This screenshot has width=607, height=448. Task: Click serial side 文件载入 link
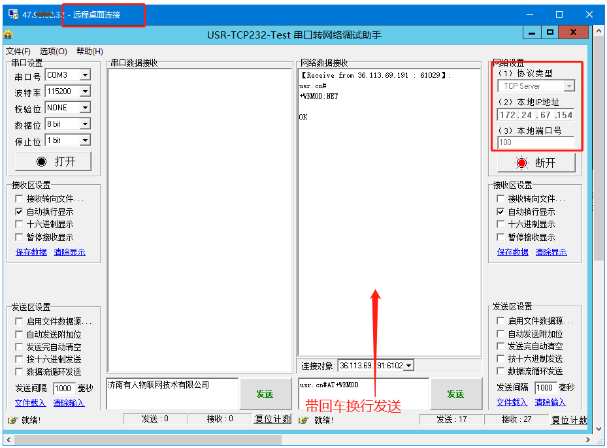pyautogui.click(x=30, y=403)
